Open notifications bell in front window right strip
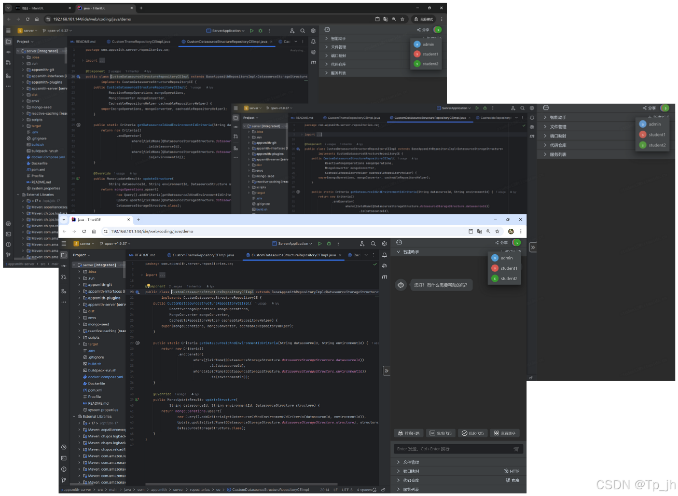This screenshot has width=678, height=496. [384, 255]
